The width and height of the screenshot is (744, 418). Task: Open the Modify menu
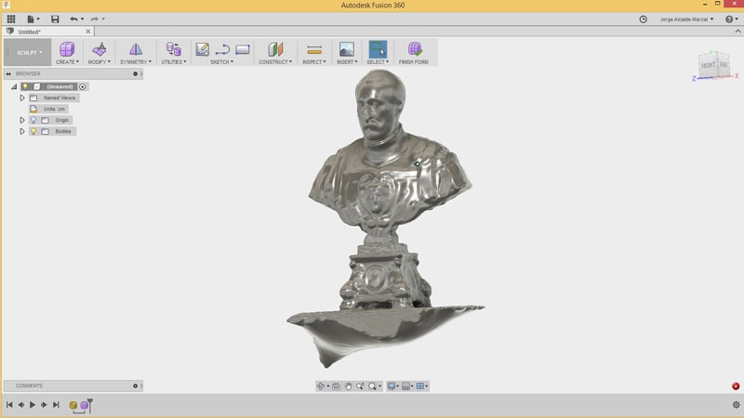[x=99, y=62]
